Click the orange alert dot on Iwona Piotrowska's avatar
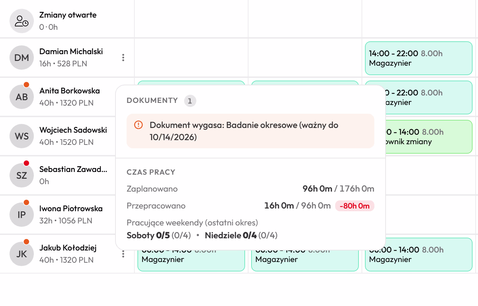The image size is (478, 306). (x=26, y=202)
